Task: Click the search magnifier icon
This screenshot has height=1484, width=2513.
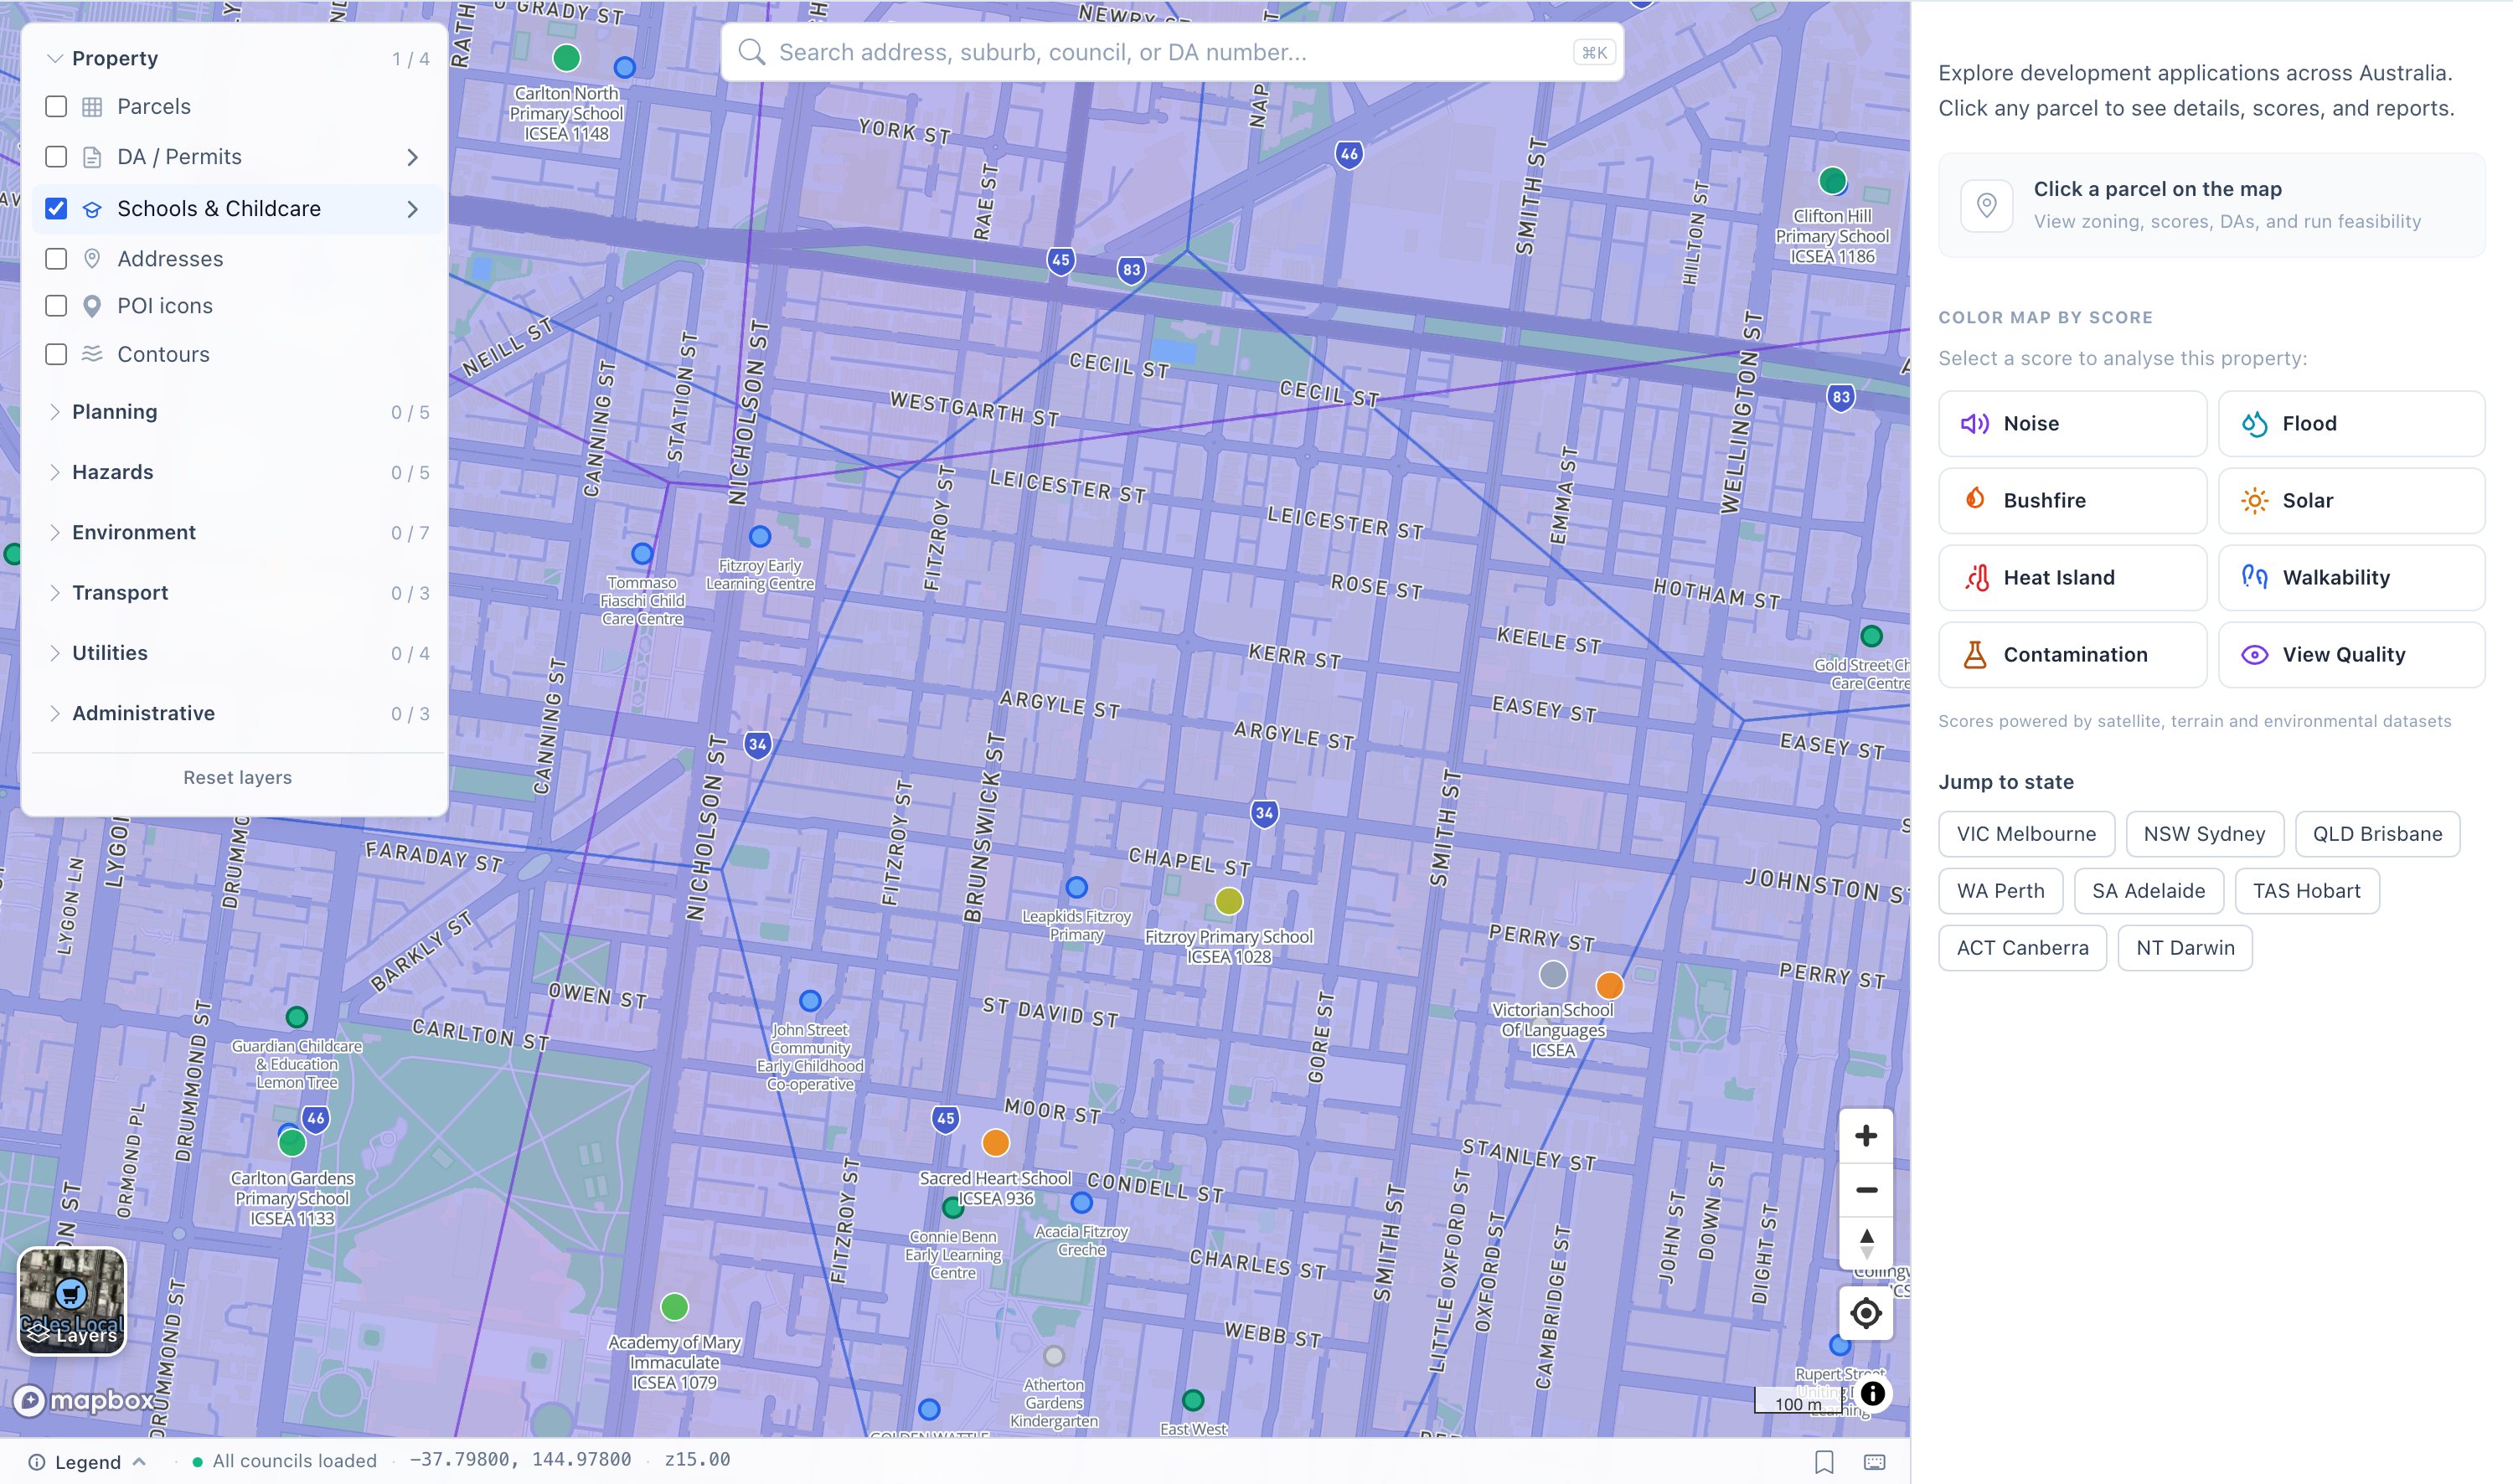Action: pos(751,52)
